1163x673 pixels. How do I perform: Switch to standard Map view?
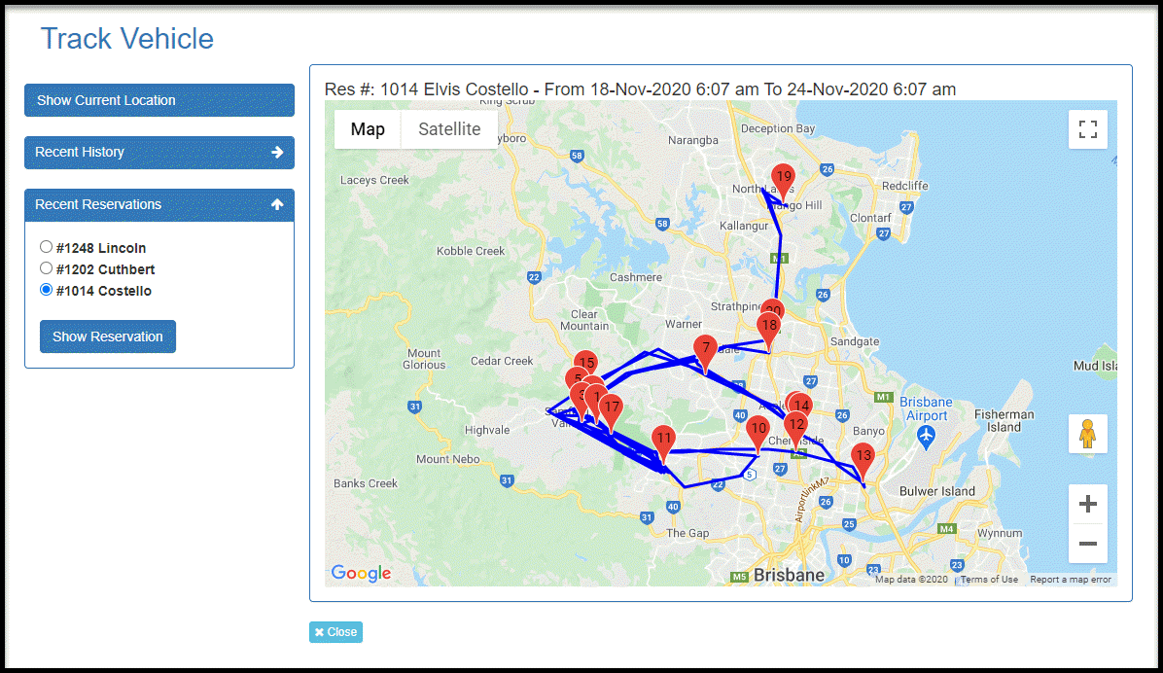coord(368,129)
